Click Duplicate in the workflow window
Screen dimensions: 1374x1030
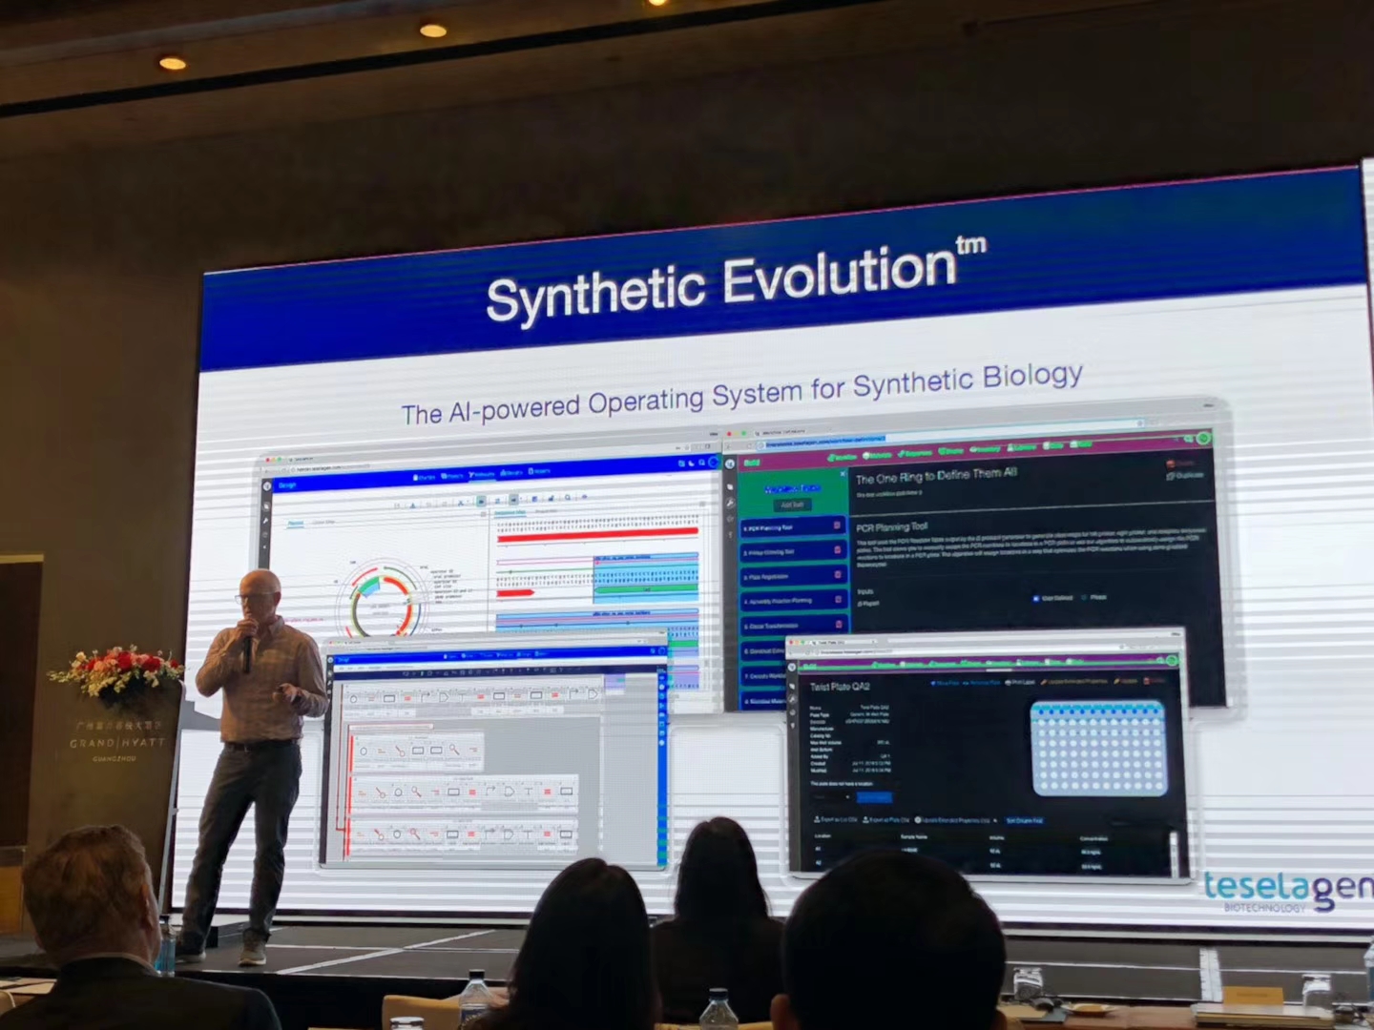click(x=1187, y=475)
